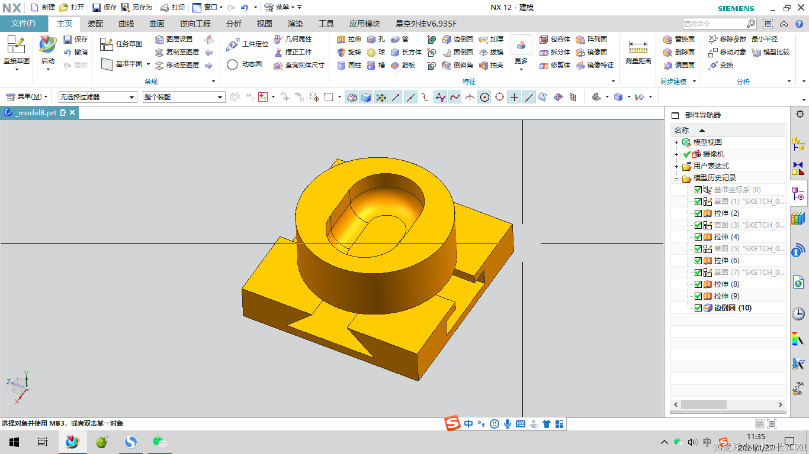Select the 模型比较 model compare tool
The height and width of the screenshot is (454, 809).
coord(771,52)
